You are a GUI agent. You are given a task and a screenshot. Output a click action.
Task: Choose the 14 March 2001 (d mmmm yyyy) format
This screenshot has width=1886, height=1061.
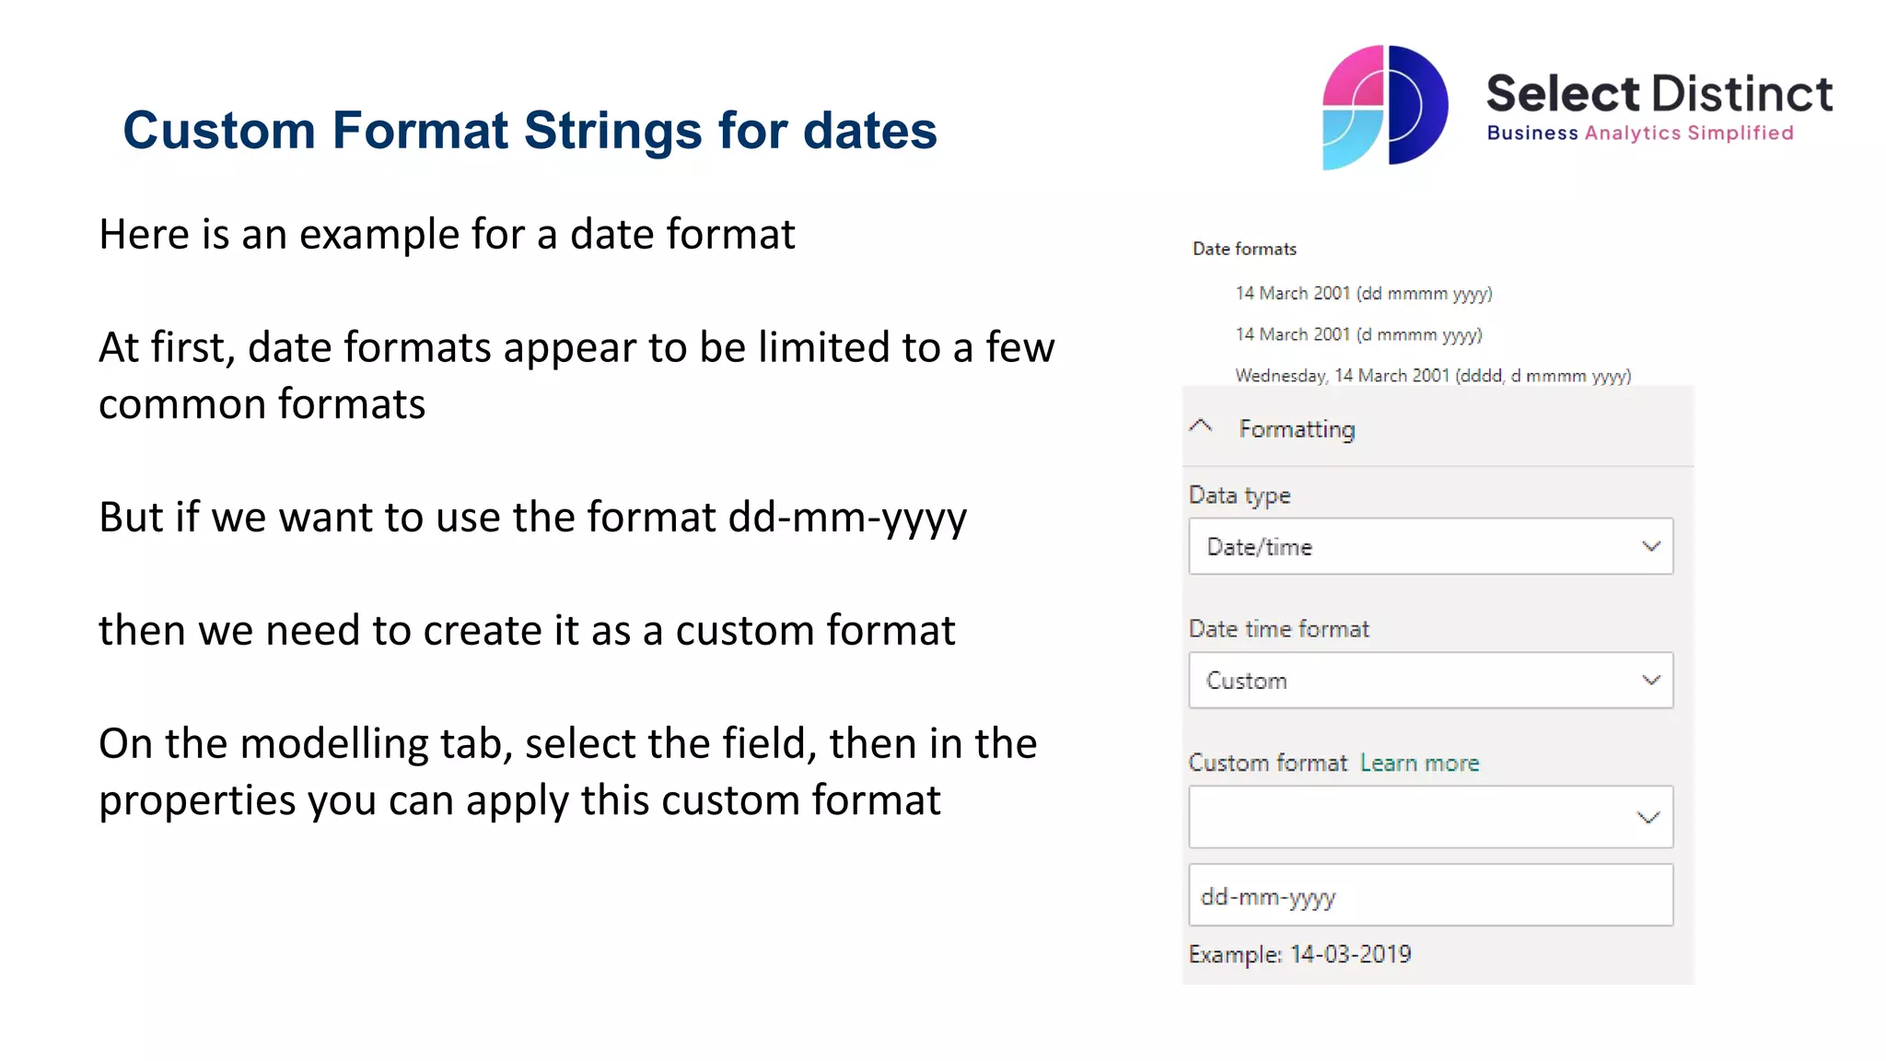coord(1358,335)
